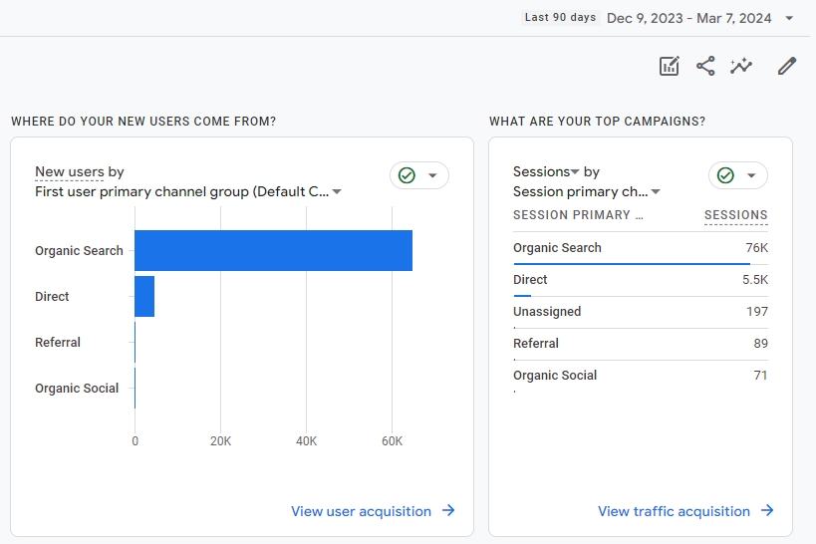Screen dimensions: 816x544
Task: Expand Session primary channel dimension dropdown
Action: tap(656, 192)
